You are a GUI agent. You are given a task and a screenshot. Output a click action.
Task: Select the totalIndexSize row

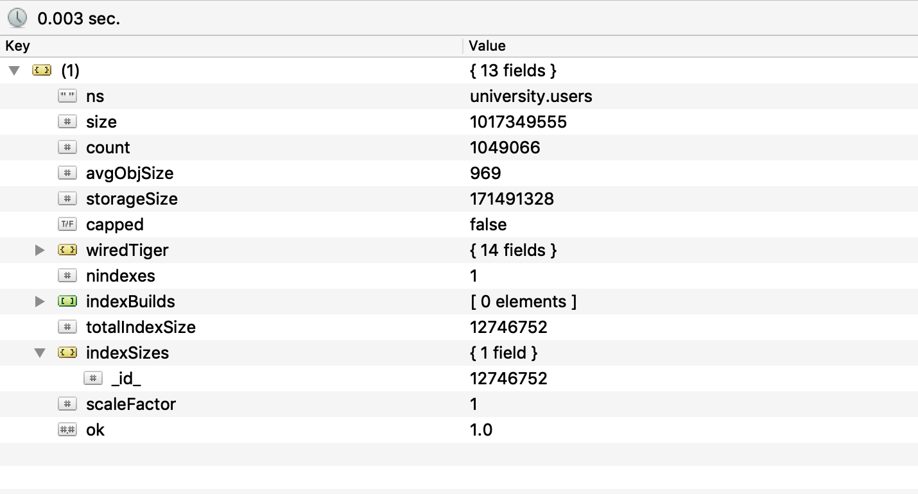[x=141, y=327]
